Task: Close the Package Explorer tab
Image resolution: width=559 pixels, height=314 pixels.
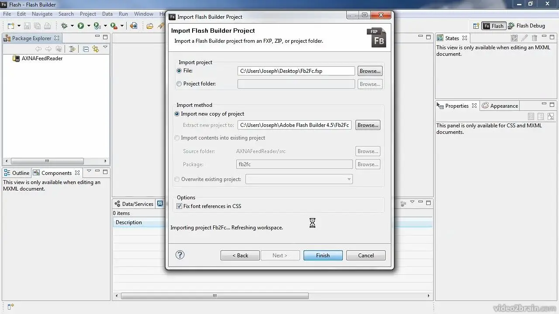Action: pos(57,38)
